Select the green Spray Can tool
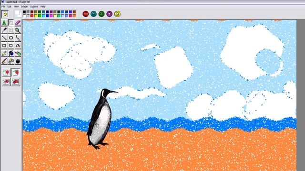The image size is (305, 171). point(18,54)
